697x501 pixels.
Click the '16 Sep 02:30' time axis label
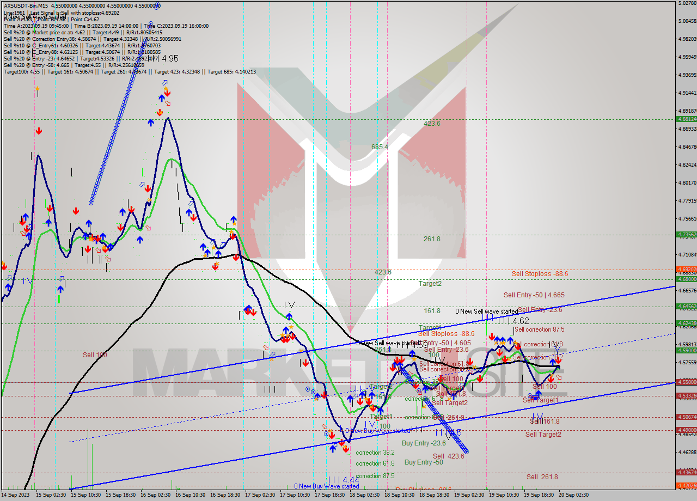[x=156, y=494]
